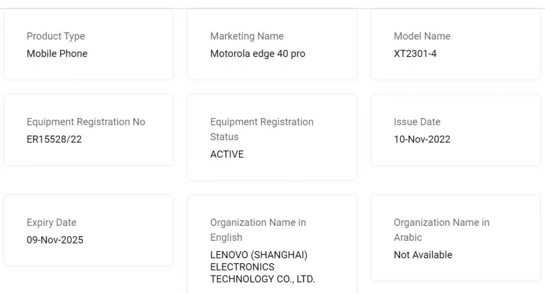Click the Equipment Registration No label
The height and width of the screenshot is (294, 545).
pyautogui.click(x=86, y=122)
